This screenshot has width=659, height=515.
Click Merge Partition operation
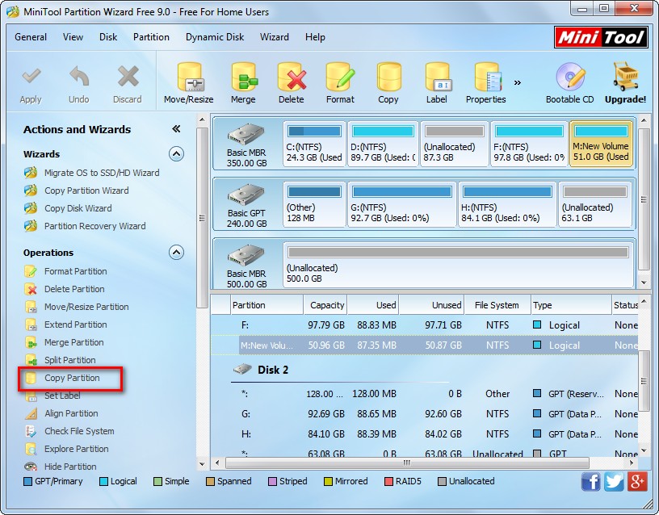click(x=74, y=342)
